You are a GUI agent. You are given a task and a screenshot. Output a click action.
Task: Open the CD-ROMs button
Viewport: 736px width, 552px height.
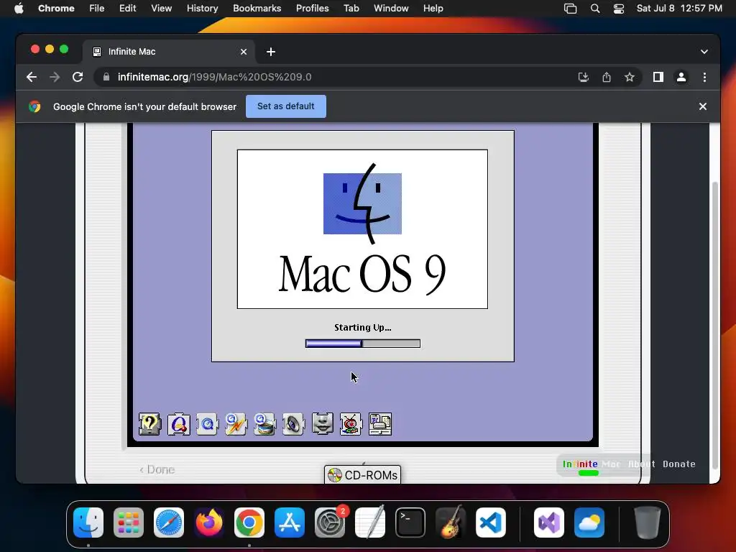click(362, 475)
